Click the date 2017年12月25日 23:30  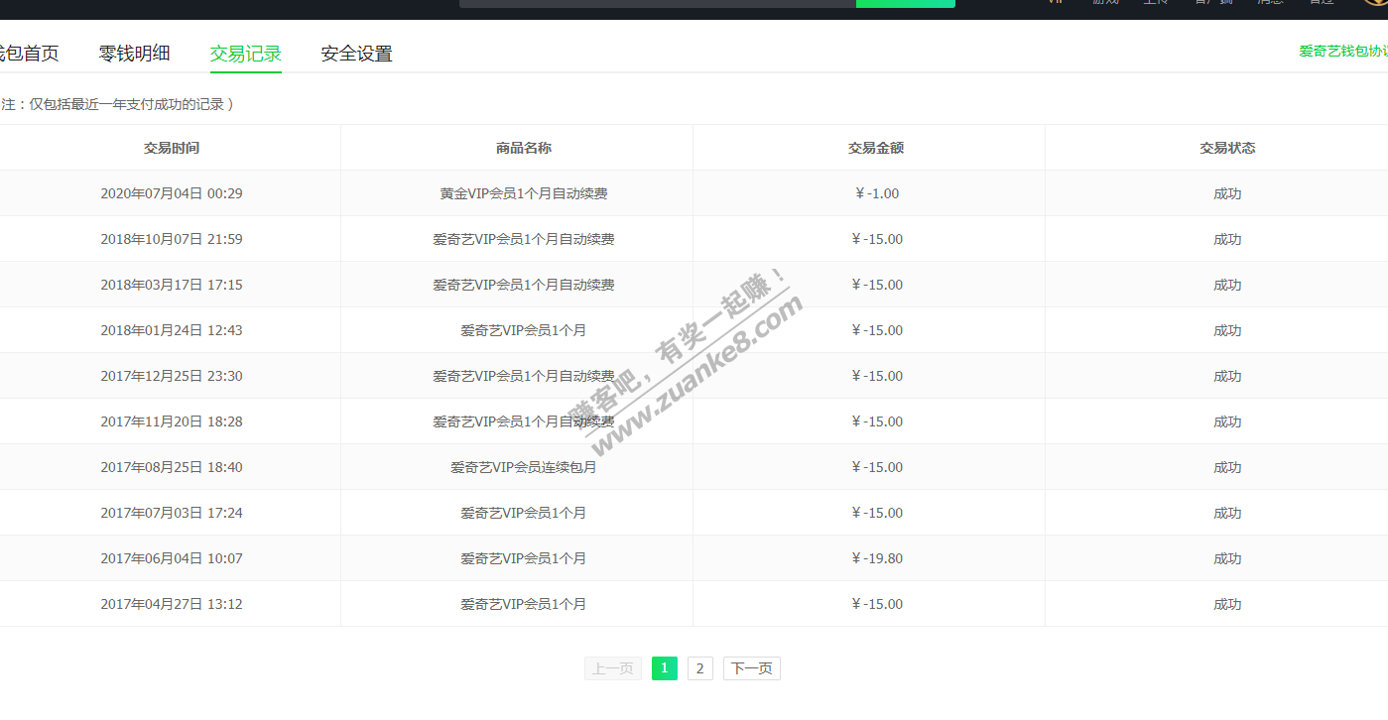pos(172,376)
